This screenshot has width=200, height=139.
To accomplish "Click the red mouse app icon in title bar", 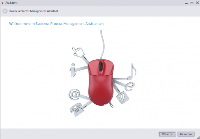I will [2, 3].
